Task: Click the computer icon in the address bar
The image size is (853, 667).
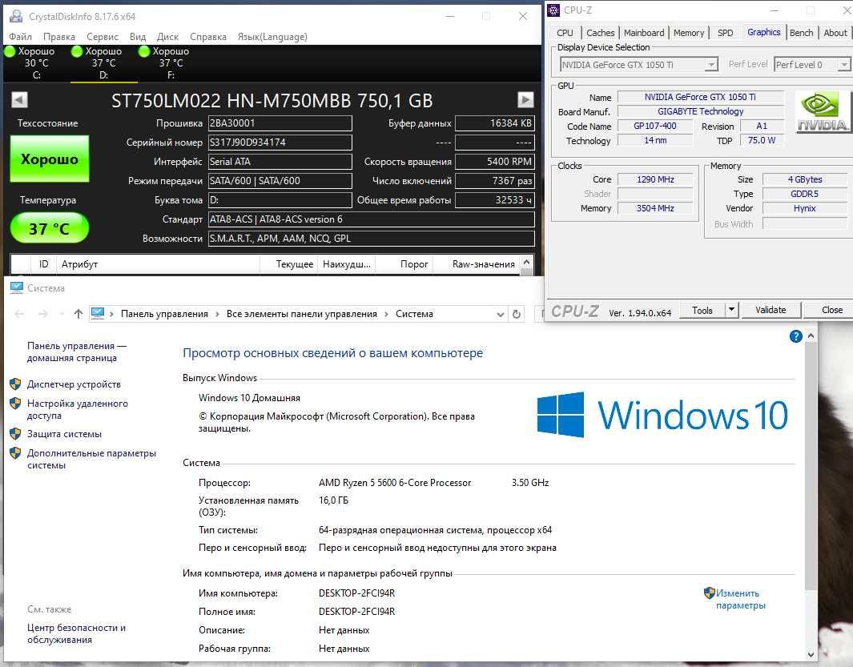Action: (x=98, y=313)
